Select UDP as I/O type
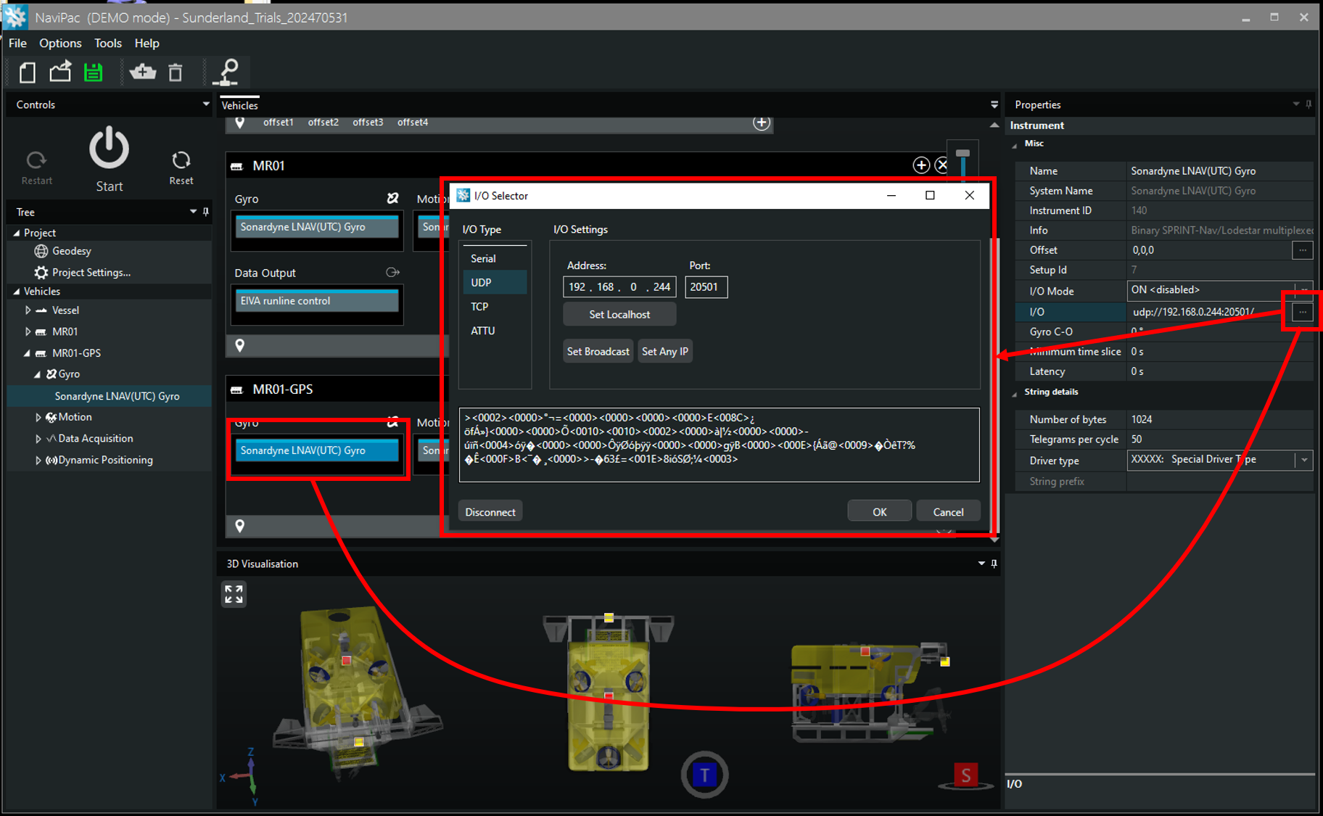This screenshot has width=1323, height=816. point(481,282)
